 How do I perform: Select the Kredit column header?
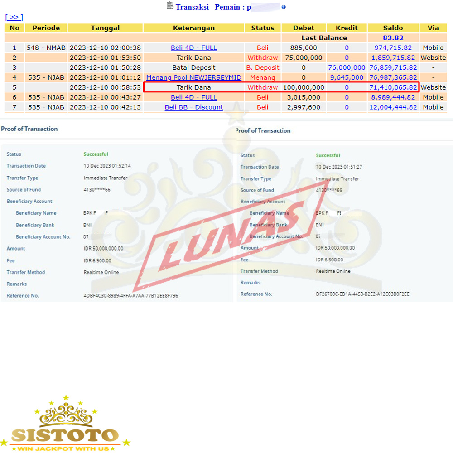click(347, 28)
